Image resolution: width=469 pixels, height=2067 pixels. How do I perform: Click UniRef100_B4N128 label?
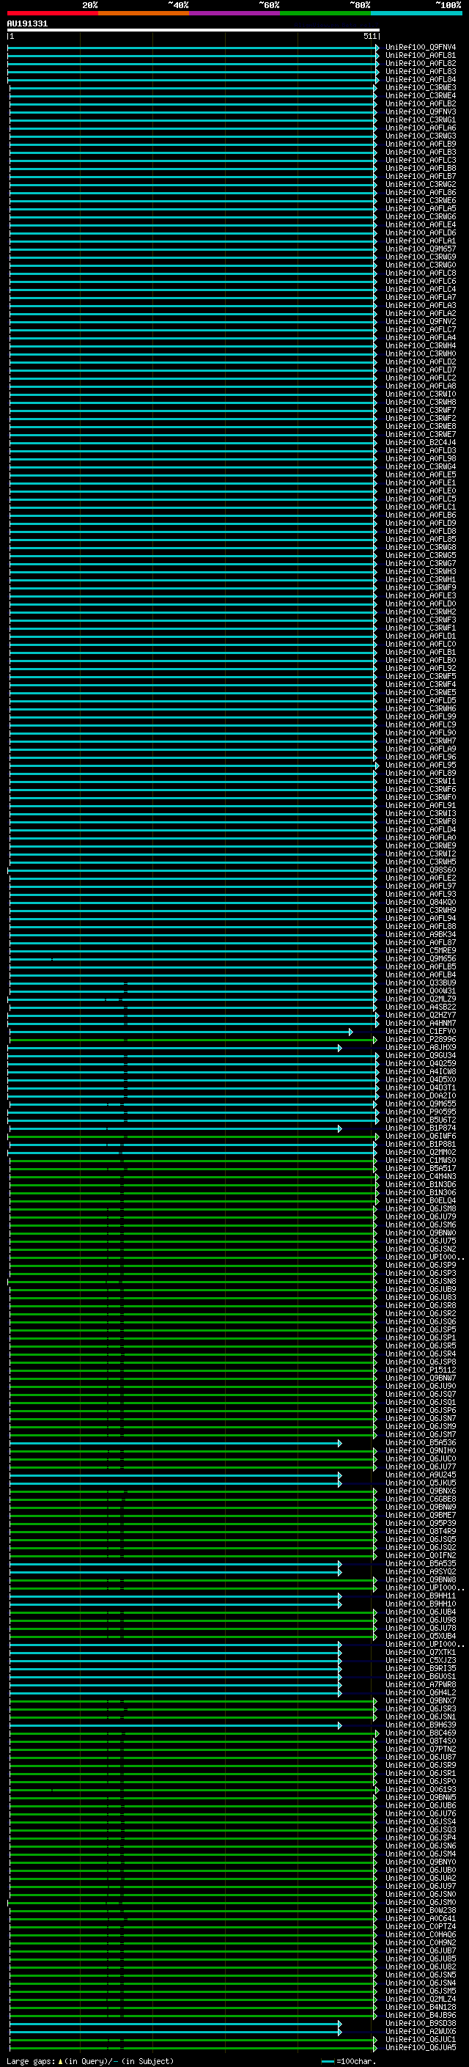click(421, 2008)
